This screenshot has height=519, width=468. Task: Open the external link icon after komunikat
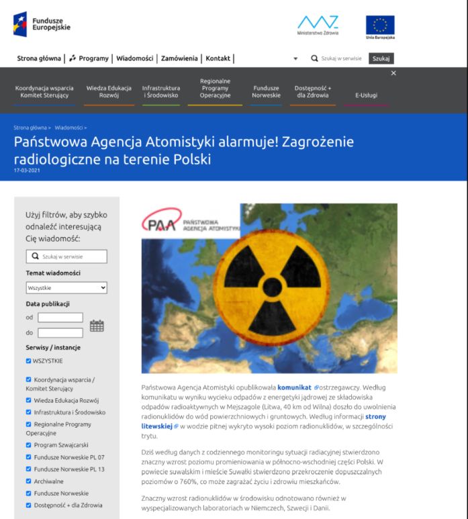[x=316, y=387]
